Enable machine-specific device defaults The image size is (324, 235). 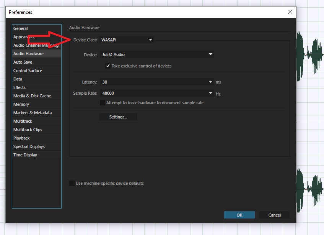72,183
